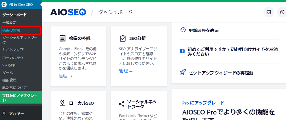286x120 pixels.
Task: Open アバター in the sidebar
Action: (16, 114)
